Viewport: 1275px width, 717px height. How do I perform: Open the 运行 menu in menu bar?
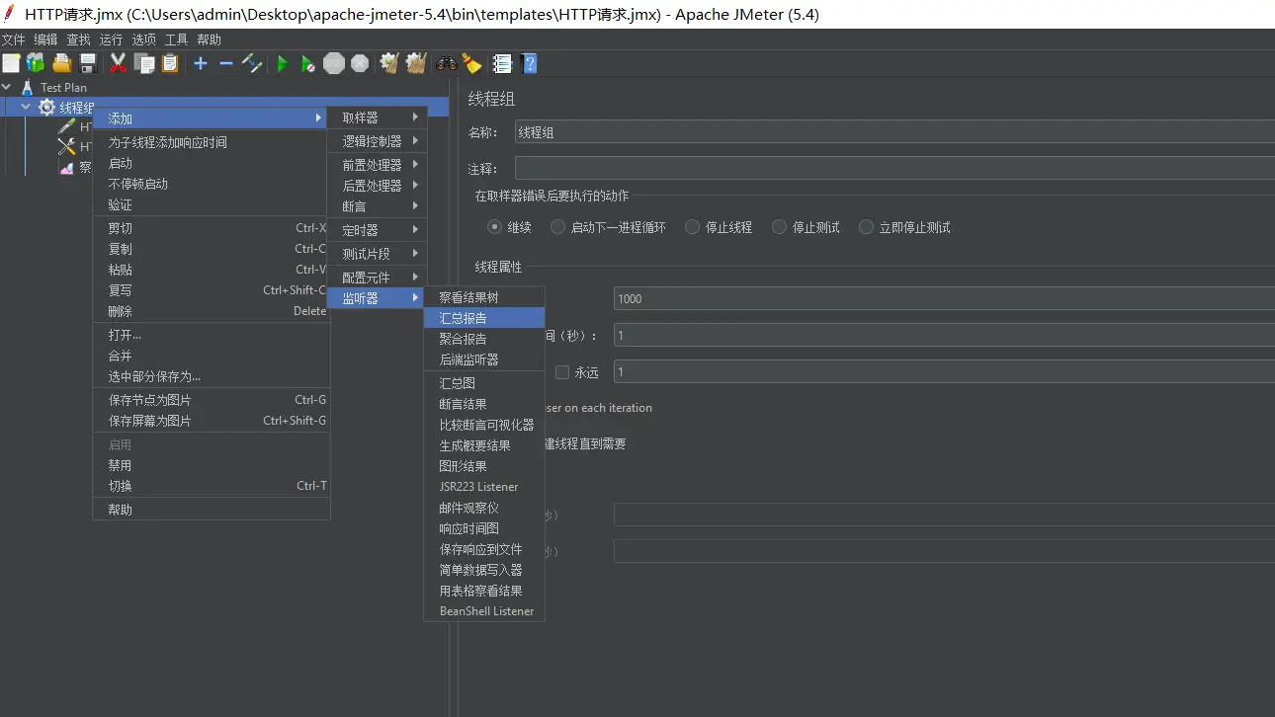click(111, 40)
